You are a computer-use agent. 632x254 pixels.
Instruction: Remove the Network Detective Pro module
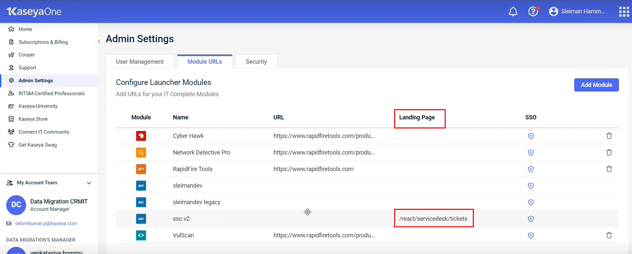[609, 152]
